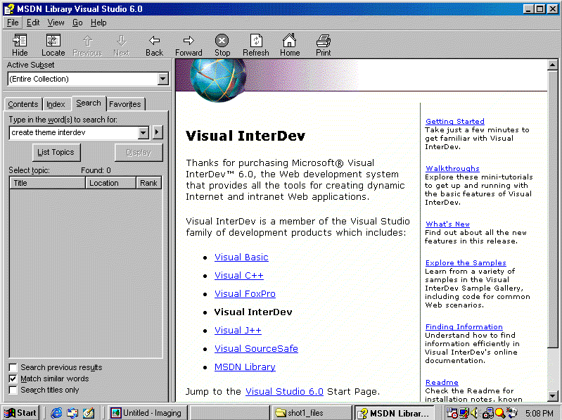Click the third quick launch icon with pencil
Viewport: 562px width, 420px height.
tap(89, 413)
